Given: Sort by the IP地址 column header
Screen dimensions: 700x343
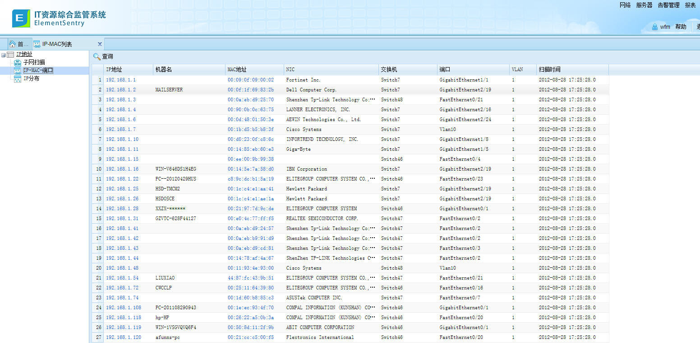Looking at the screenshot, I should [x=129, y=69].
